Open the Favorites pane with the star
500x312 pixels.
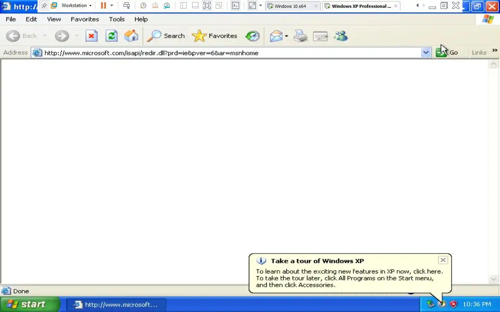(x=215, y=36)
